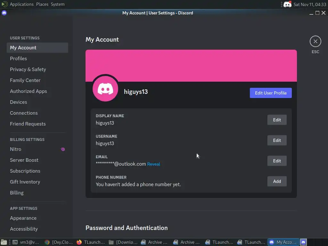Click the small Discord icon at taskbar end
This screenshot has height=246, width=328.
coord(303,242)
